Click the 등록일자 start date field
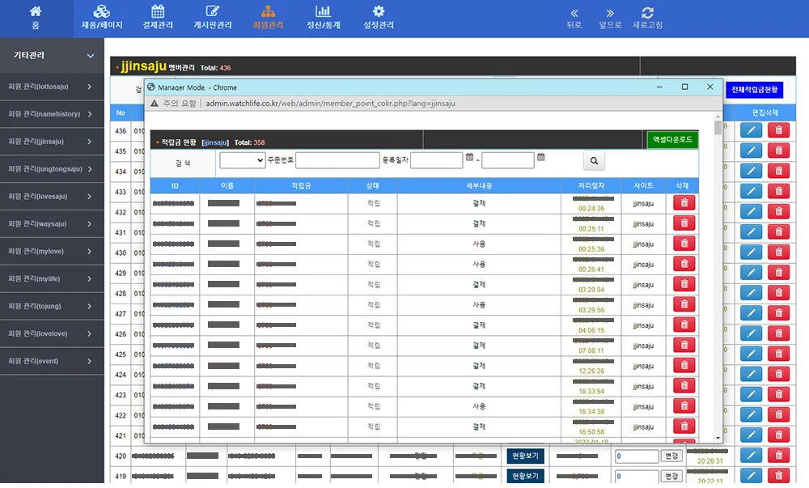 (x=437, y=160)
